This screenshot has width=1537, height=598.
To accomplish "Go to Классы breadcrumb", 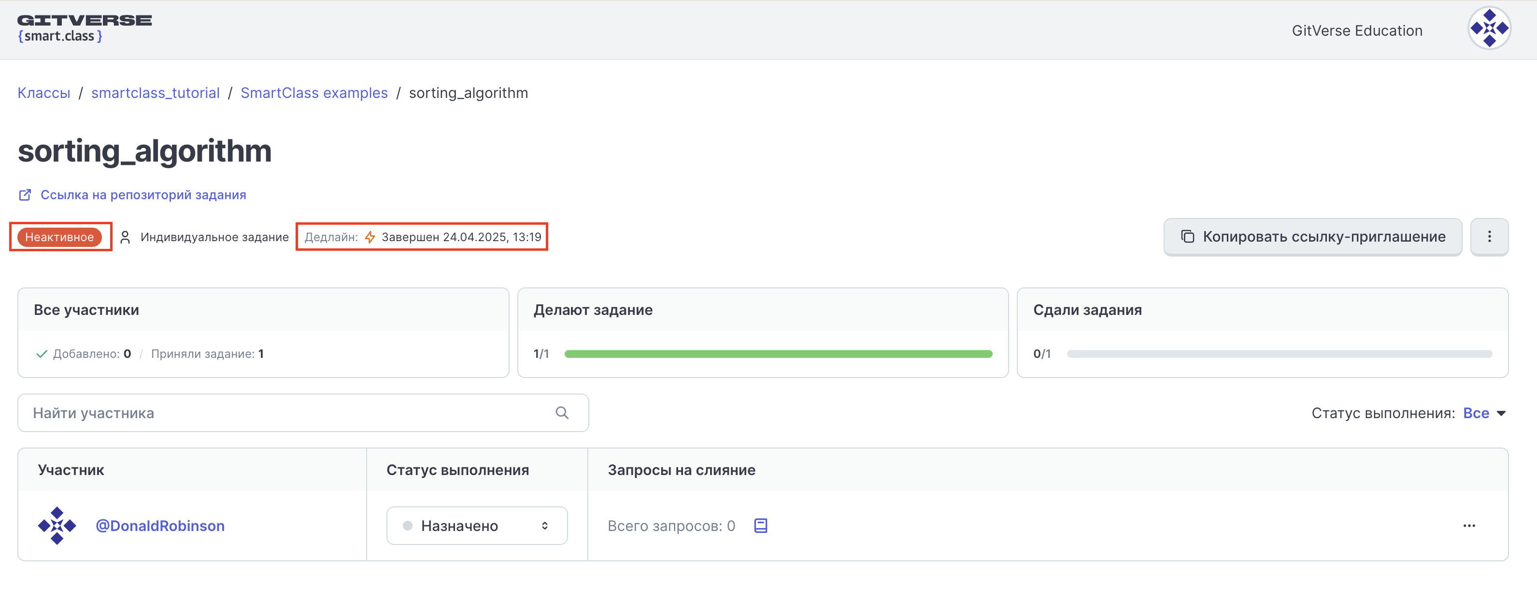I will (x=44, y=93).
